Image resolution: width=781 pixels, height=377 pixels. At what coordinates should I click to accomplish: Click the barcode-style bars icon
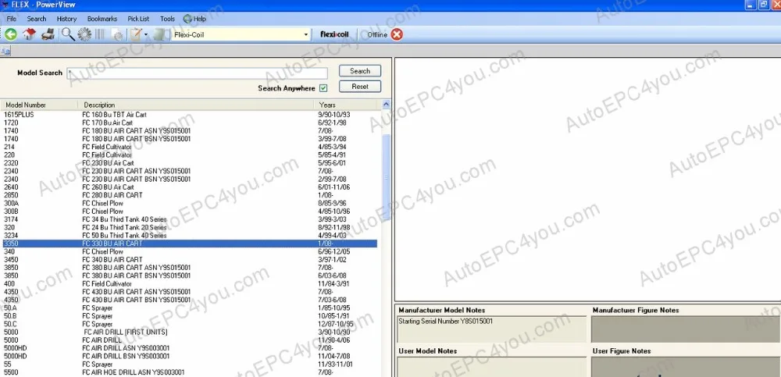pos(100,34)
